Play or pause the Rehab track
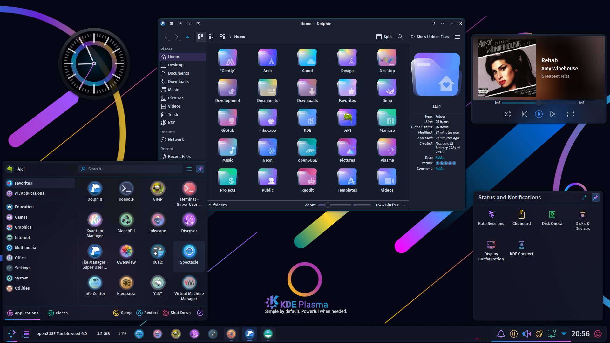Viewport: 610px width, 343px height. 539,114
